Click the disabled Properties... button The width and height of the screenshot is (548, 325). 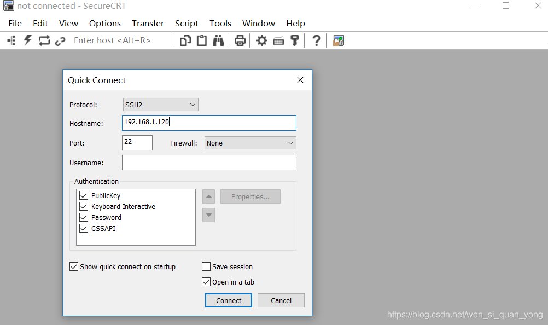point(250,196)
